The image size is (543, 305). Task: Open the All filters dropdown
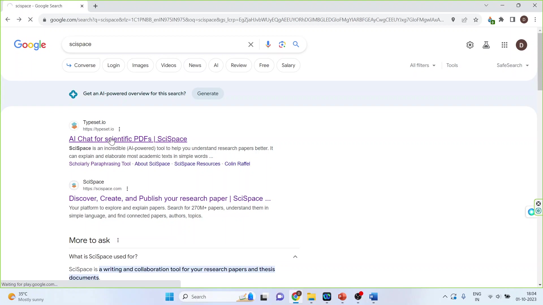tap(422, 65)
